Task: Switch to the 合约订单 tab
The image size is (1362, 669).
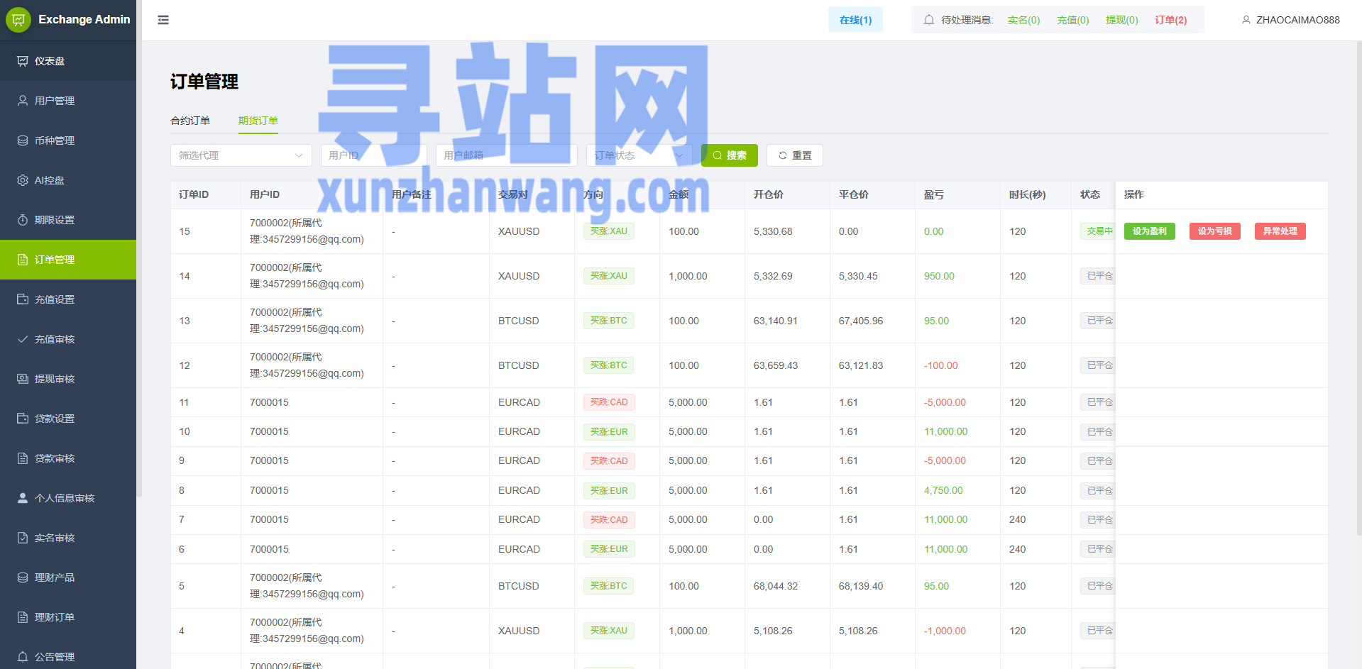Action: (190, 121)
